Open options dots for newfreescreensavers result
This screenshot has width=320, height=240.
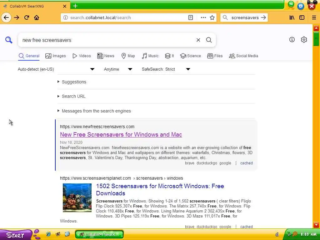pyautogui.click(x=236, y=163)
